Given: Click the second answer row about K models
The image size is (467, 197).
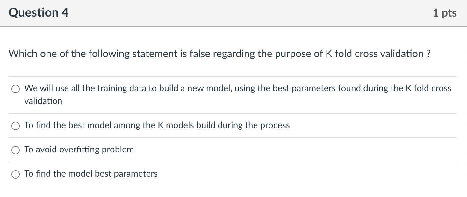Looking at the screenshot, I should click(157, 125).
